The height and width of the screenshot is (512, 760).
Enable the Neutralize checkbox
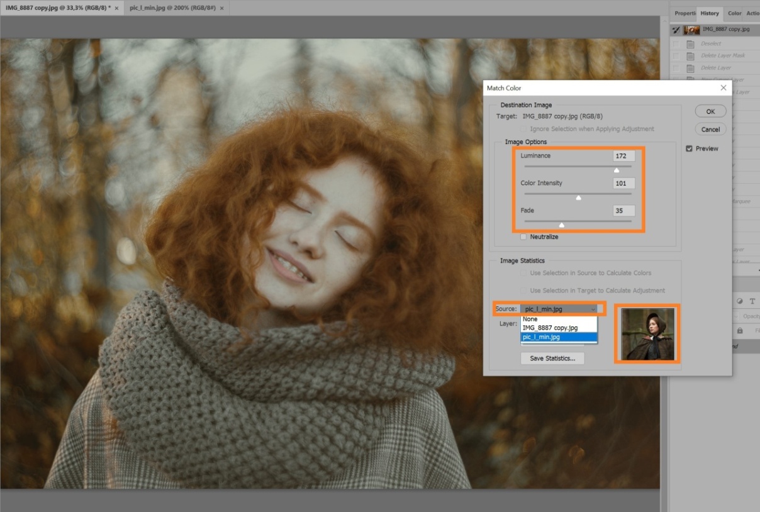point(523,237)
